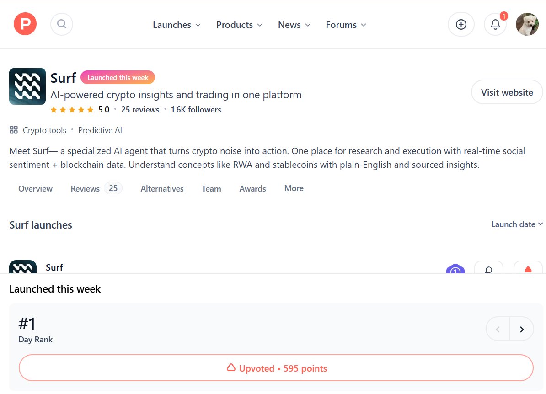This screenshot has width=546, height=394.
Task: Click the Surf product title heading
Action: click(x=63, y=78)
